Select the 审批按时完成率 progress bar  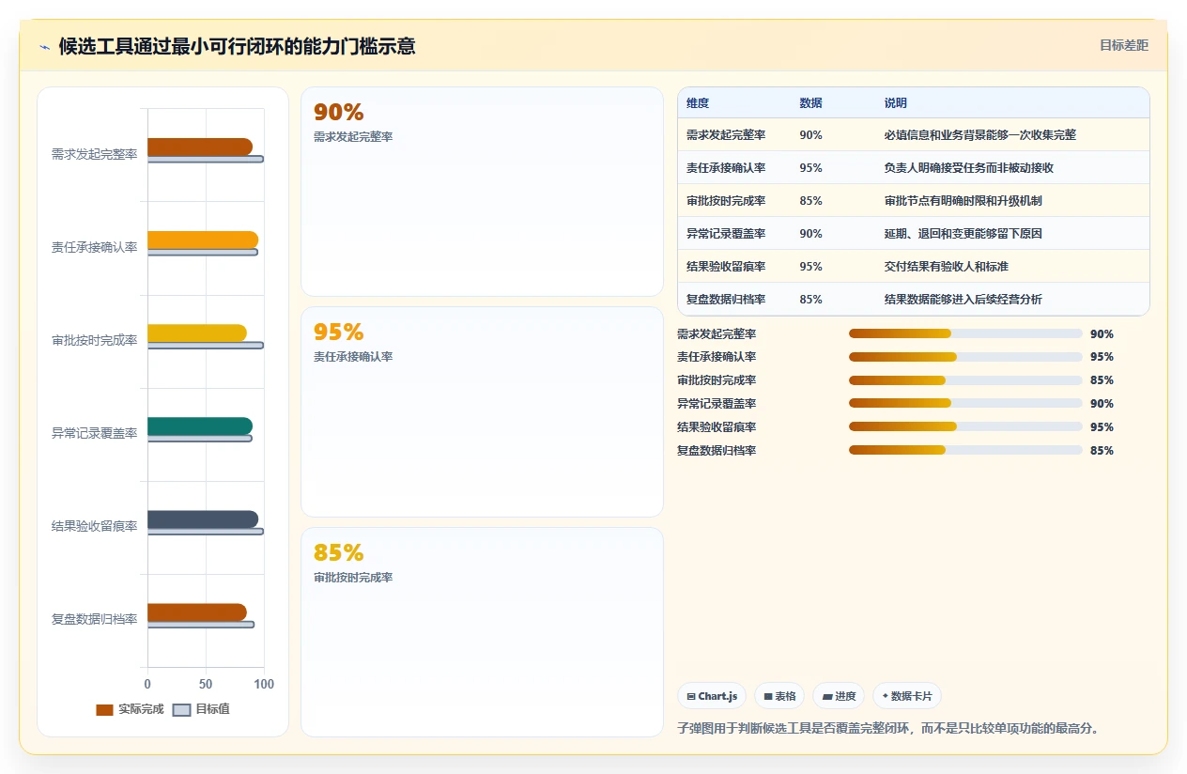965,380
